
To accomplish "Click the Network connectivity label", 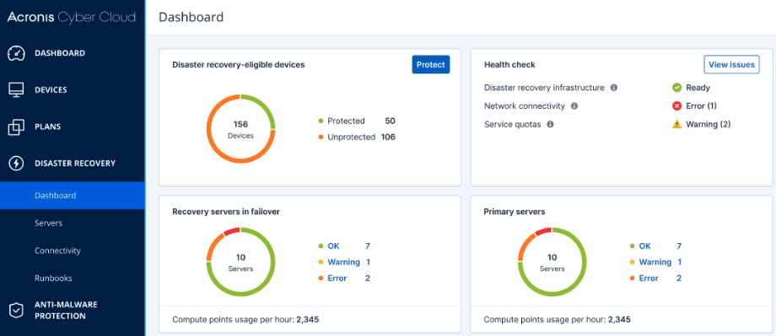I will 524,106.
